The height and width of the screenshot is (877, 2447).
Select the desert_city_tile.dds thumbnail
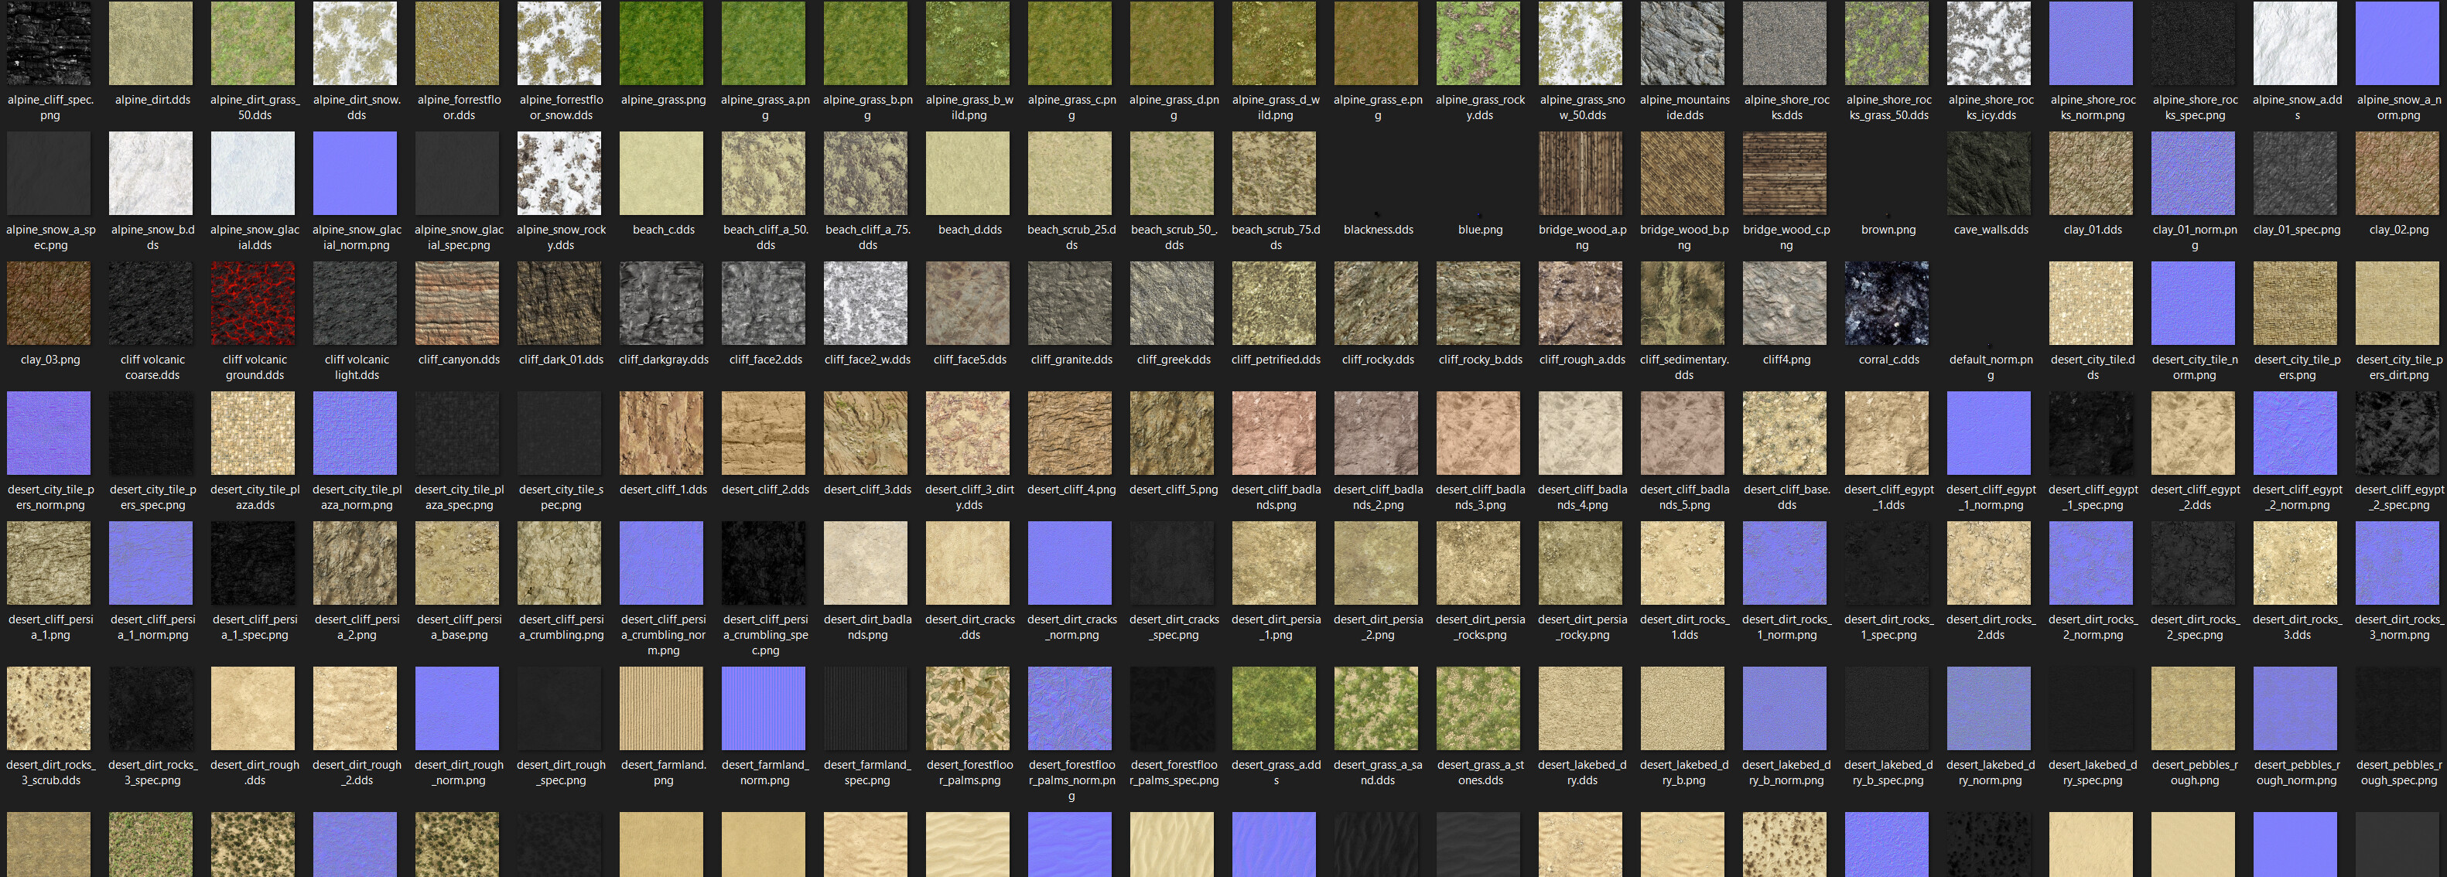(x=2092, y=304)
